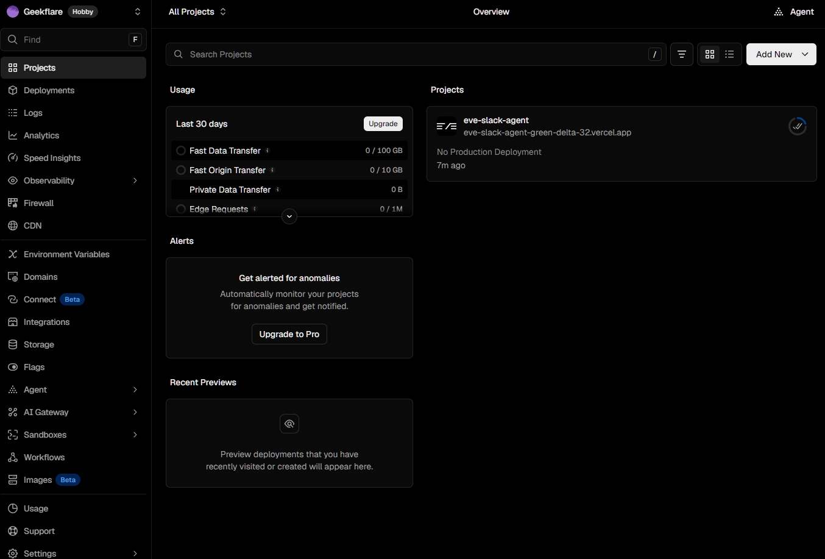Image resolution: width=825 pixels, height=559 pixels.
Task: Click the Logs list icon
Action: tap(13, 113)
